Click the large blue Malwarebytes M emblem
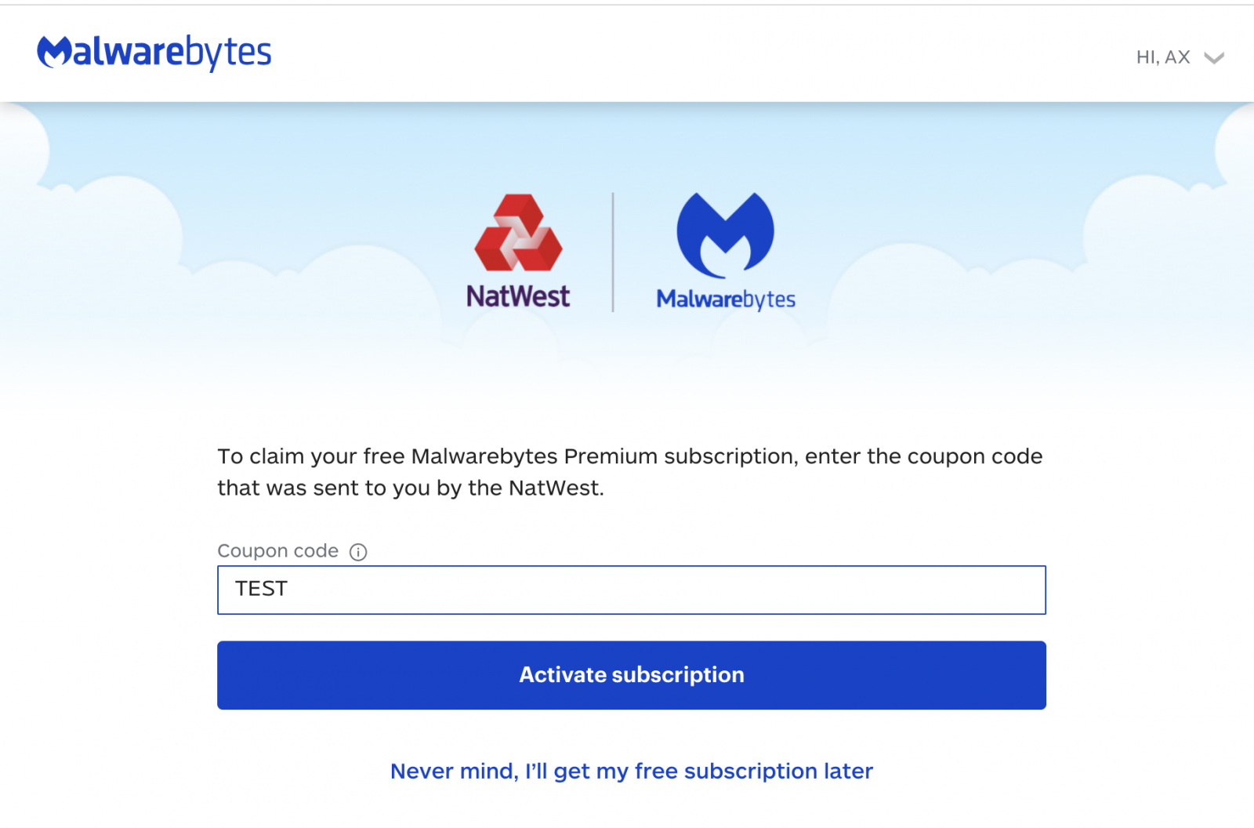Viewport: 1254px width, 828px height. [x=725, y=235]
